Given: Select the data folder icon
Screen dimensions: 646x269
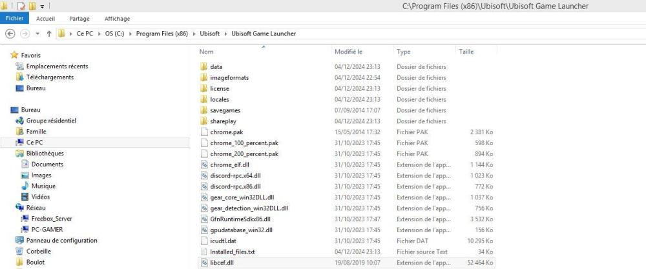Looking at the screenshot, I should click(204, 66).
